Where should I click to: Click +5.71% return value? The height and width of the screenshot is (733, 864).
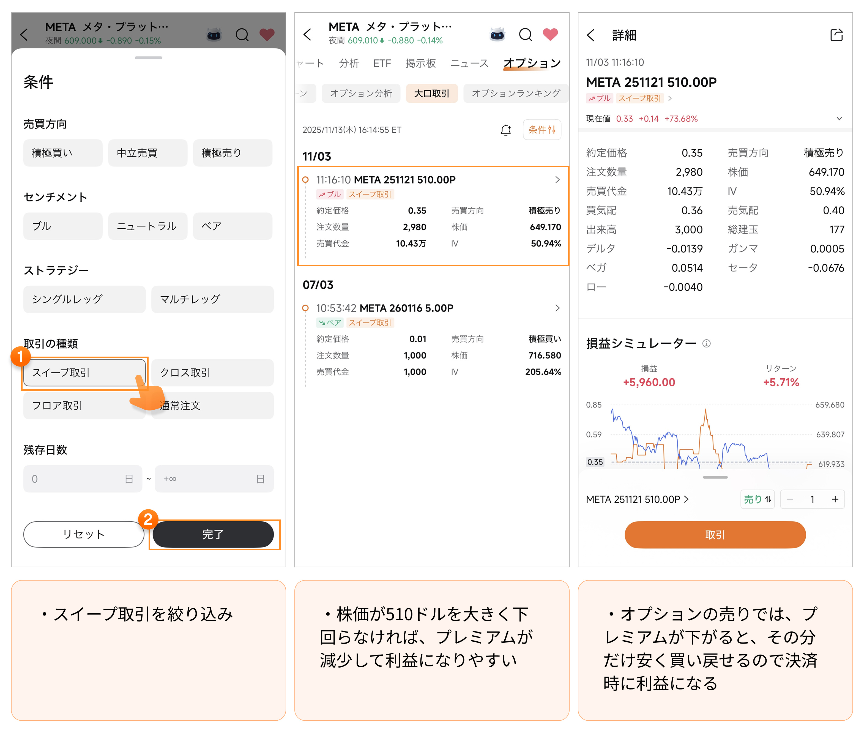(x=781, y=382)
